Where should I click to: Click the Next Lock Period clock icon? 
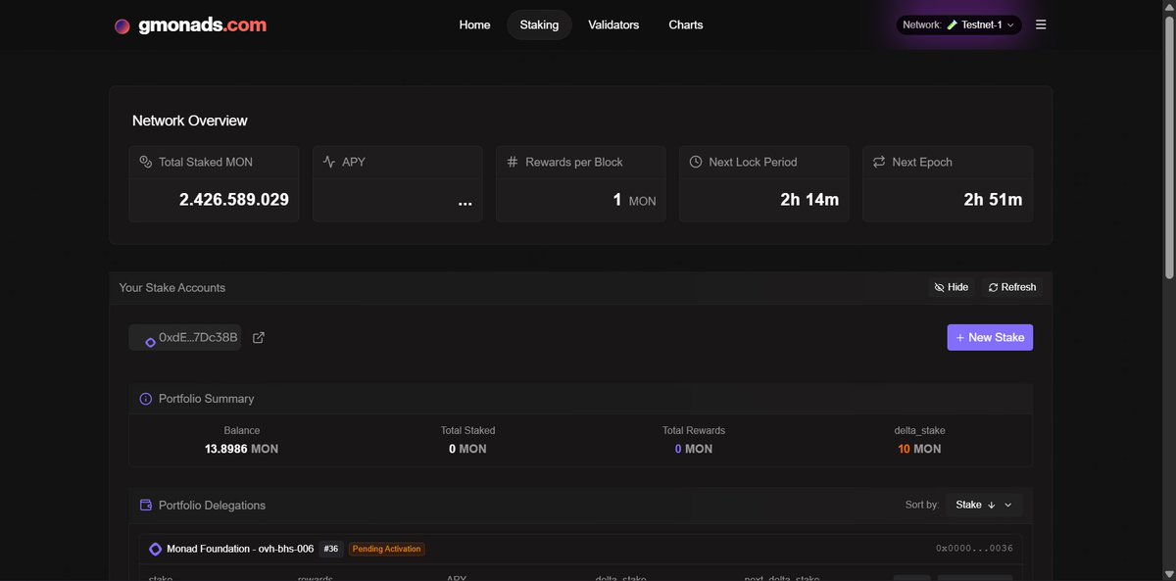click(x=696, y=162)
